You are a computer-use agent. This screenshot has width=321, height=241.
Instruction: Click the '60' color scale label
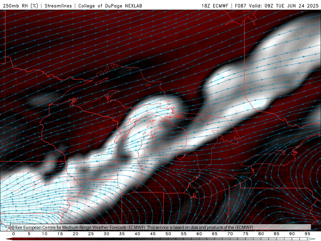(x=199, y=234)
